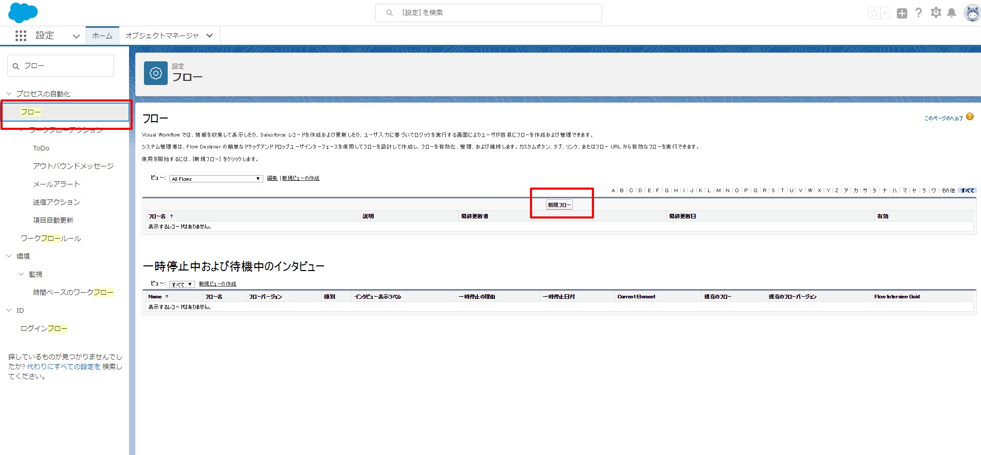The image size is (981, 455).
Task: Select ワークフロールール in the sidebar
Action: click(51, 238)
